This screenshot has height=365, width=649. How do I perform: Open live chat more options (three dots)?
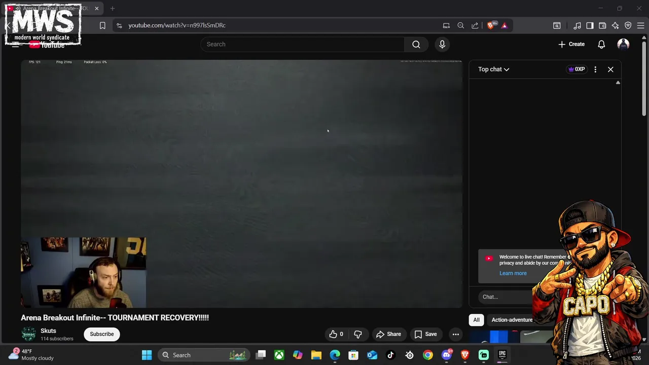(x=595, y=69)
